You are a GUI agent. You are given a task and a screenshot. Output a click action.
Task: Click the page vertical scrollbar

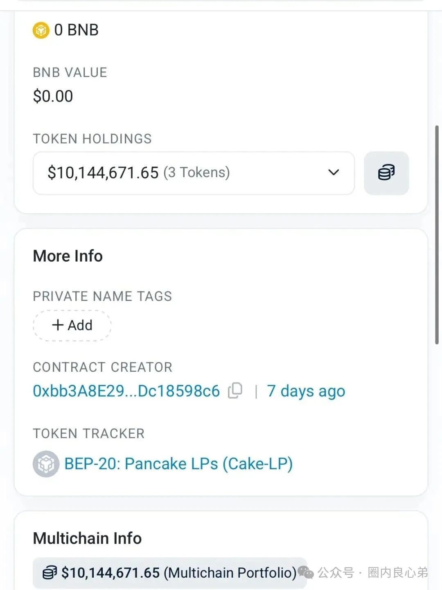[x=437, y=235]
